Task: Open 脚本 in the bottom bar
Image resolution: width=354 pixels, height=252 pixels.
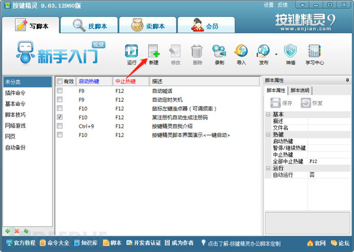Action: tap(112, 243)
